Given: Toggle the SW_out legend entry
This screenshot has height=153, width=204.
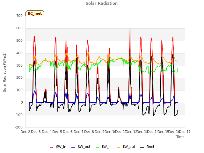Looking at the screenshot, I should [81, 147].
